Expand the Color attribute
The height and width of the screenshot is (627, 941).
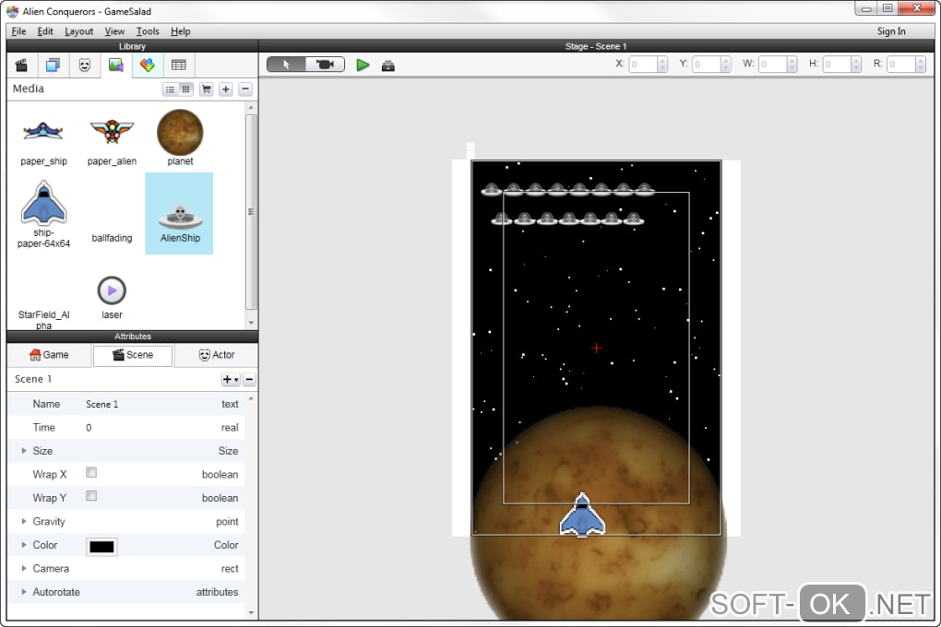[x=24, y=545]
